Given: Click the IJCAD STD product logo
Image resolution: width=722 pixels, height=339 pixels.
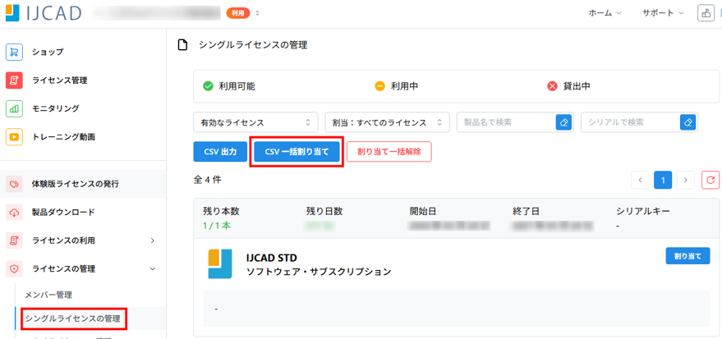Looking at the screenshot, I should click(x=220, y=264).
